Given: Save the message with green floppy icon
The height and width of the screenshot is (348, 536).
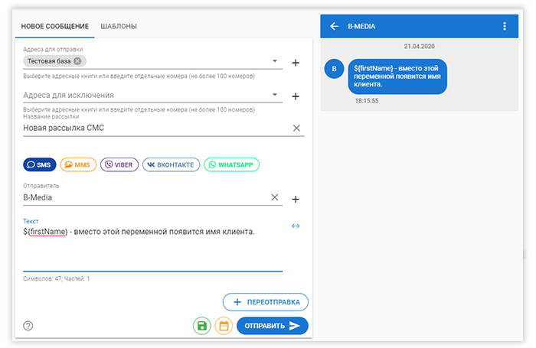Looking at the screenshot, I should (x=202, y=326).
